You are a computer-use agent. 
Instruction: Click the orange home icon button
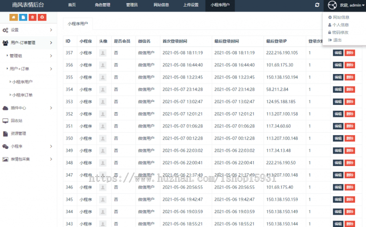coord(14,17)
